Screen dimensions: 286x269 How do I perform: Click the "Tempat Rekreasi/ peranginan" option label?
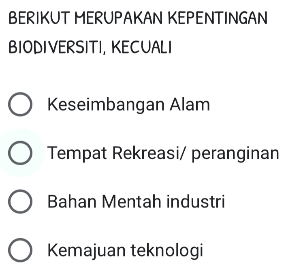[163, 154]
